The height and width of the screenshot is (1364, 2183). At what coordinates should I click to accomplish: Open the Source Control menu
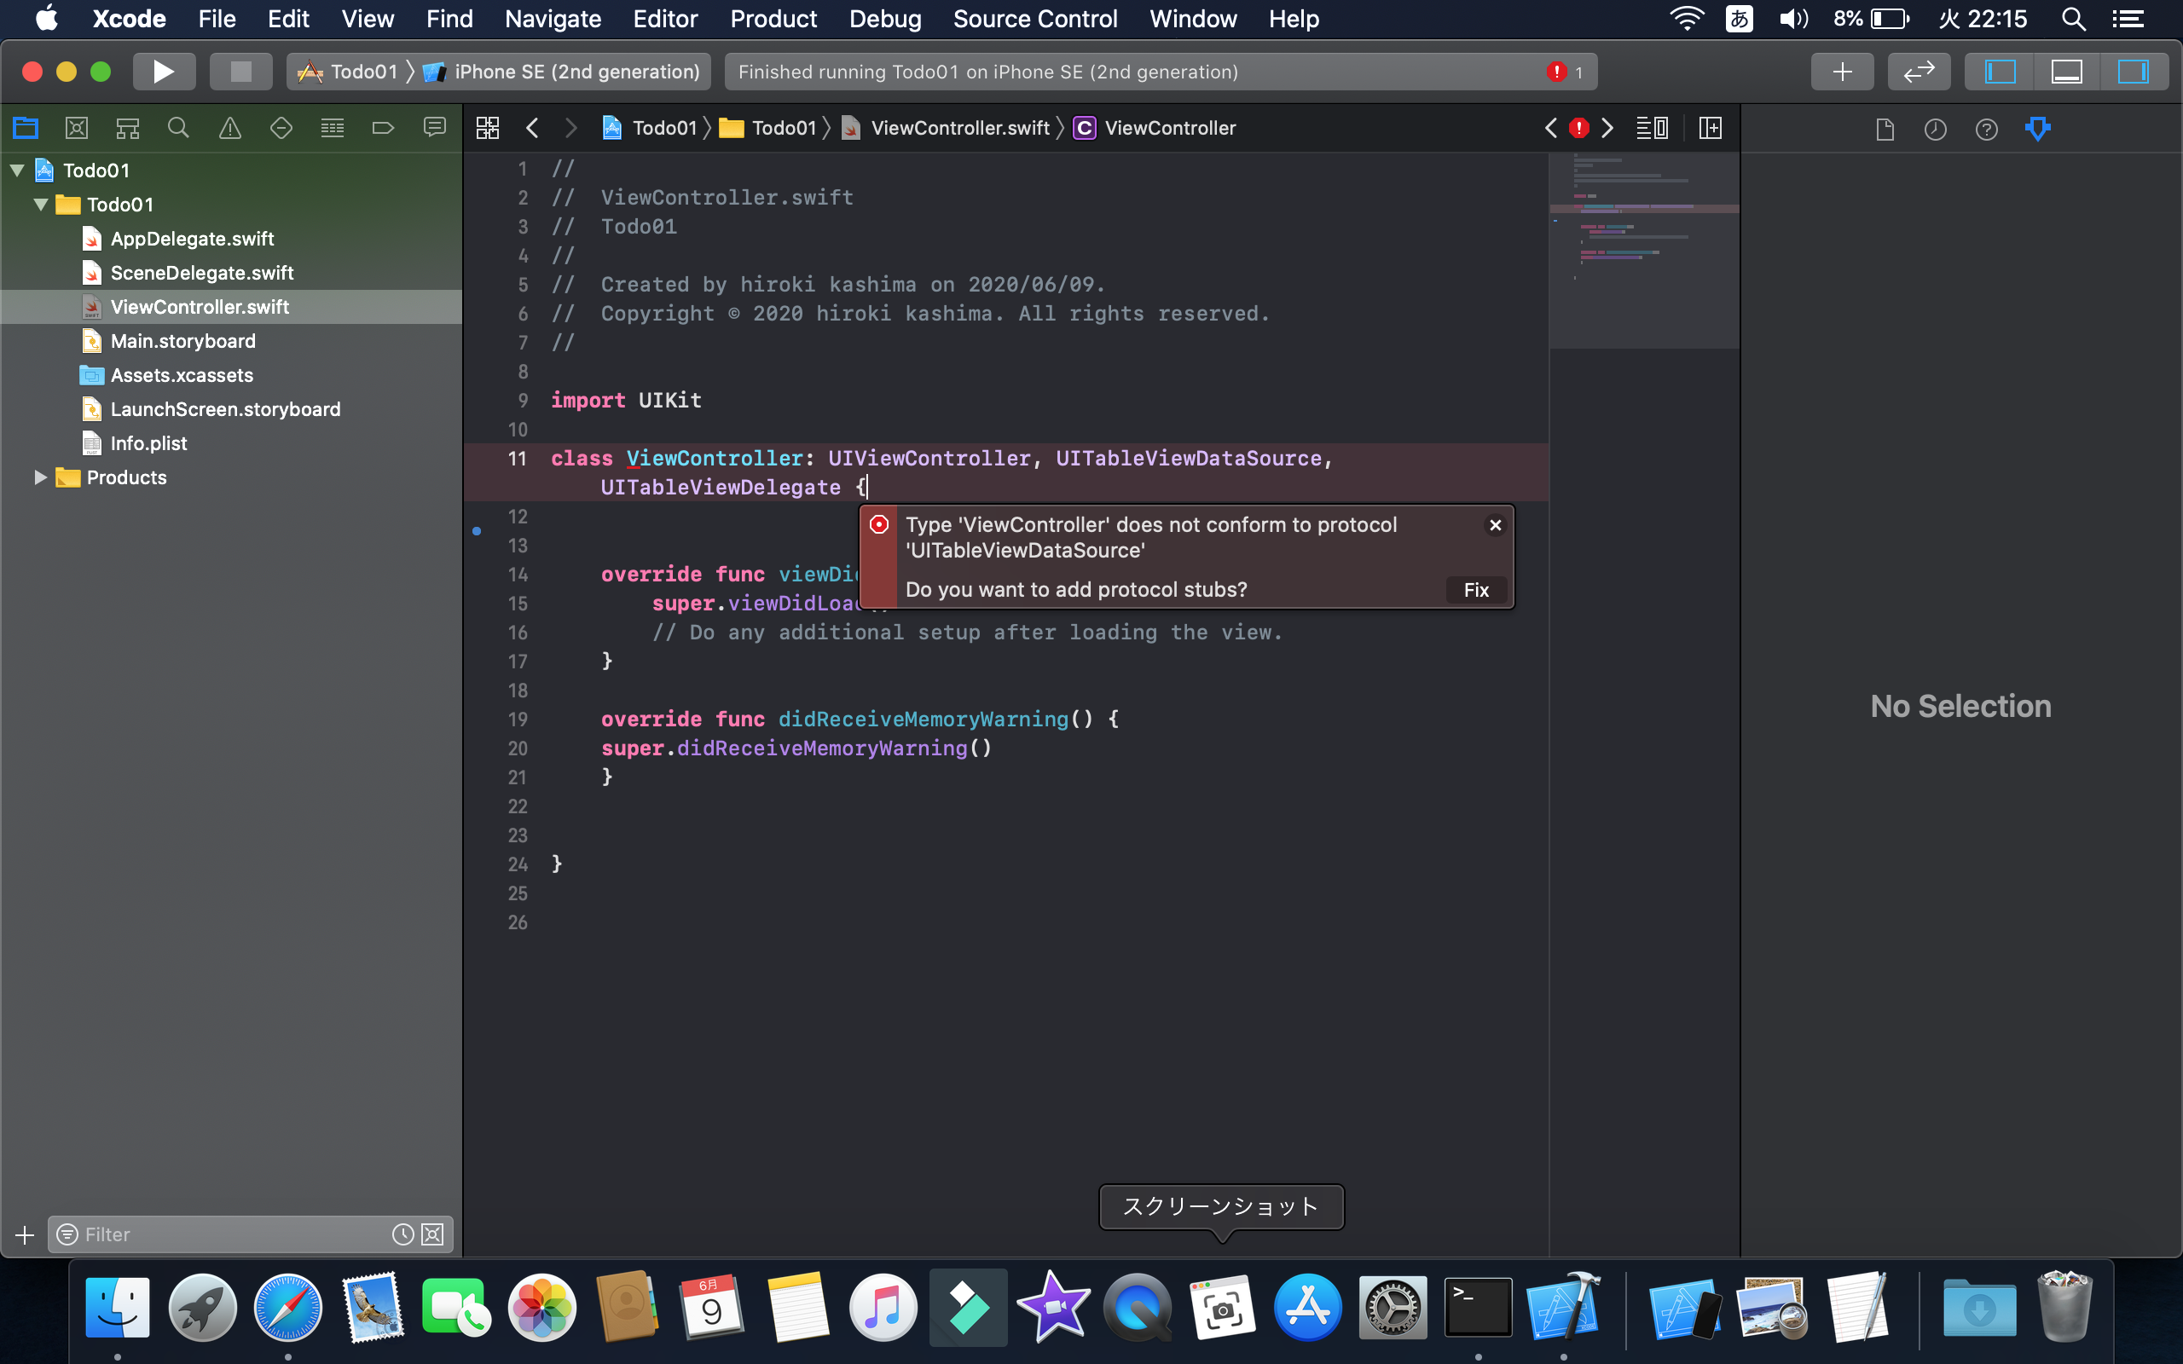pos(1034,19)
